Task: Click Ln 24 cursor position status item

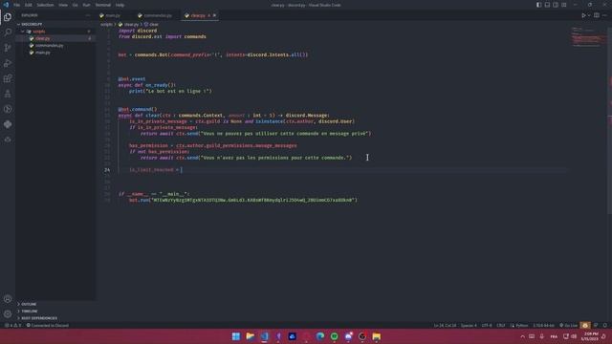Action: (x=445, y=325)
